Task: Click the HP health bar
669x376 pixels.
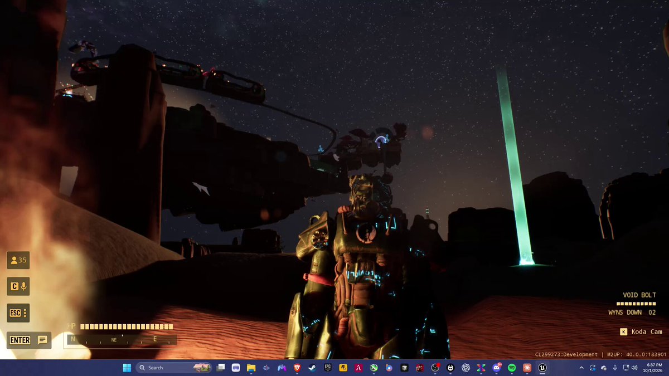Action: tap(127, 326)
